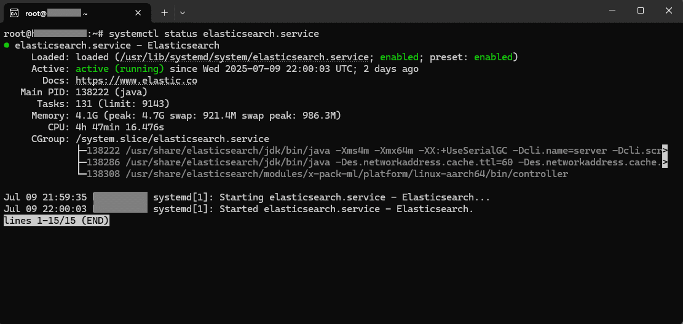Click the systemctl status command text
Viewport: 683px width, 324px height.
click(x=214, y=34)
